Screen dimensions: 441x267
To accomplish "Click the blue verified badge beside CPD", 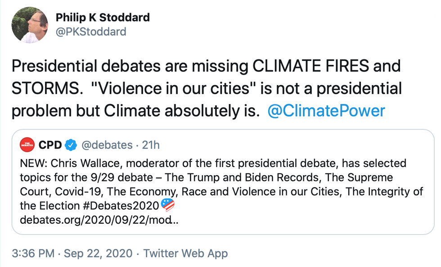I will coord(70,145).
